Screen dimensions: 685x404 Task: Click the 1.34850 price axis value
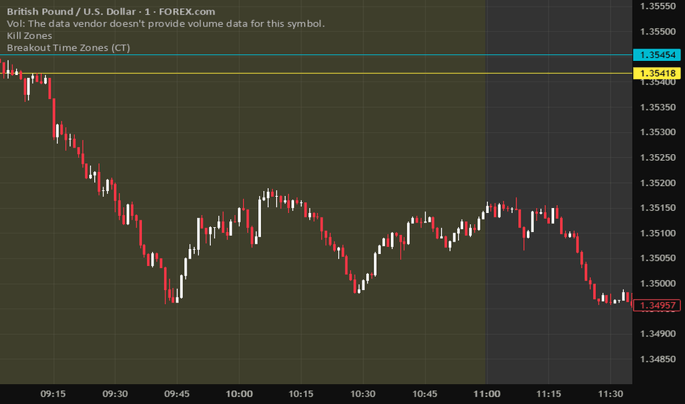(x=658, y=359)
